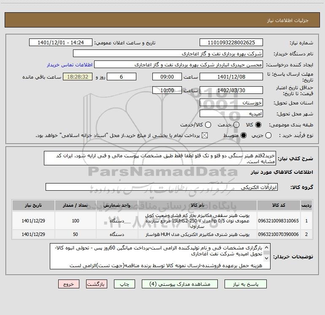Select the کالا radio button

coord(258,125)
